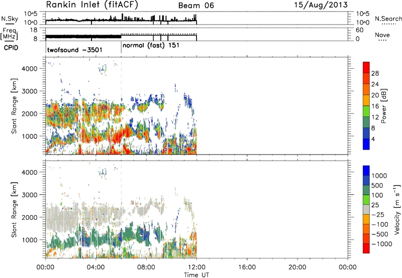This screenshot has width=402, height=278.
Task: Click the '12:00' time axis label
Action: pos(196,267)
